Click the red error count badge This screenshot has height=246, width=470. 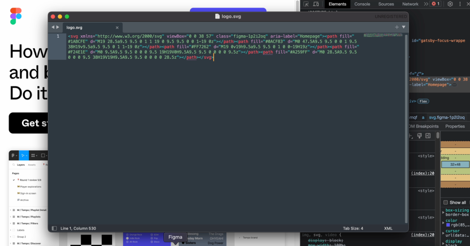point(436,4)
